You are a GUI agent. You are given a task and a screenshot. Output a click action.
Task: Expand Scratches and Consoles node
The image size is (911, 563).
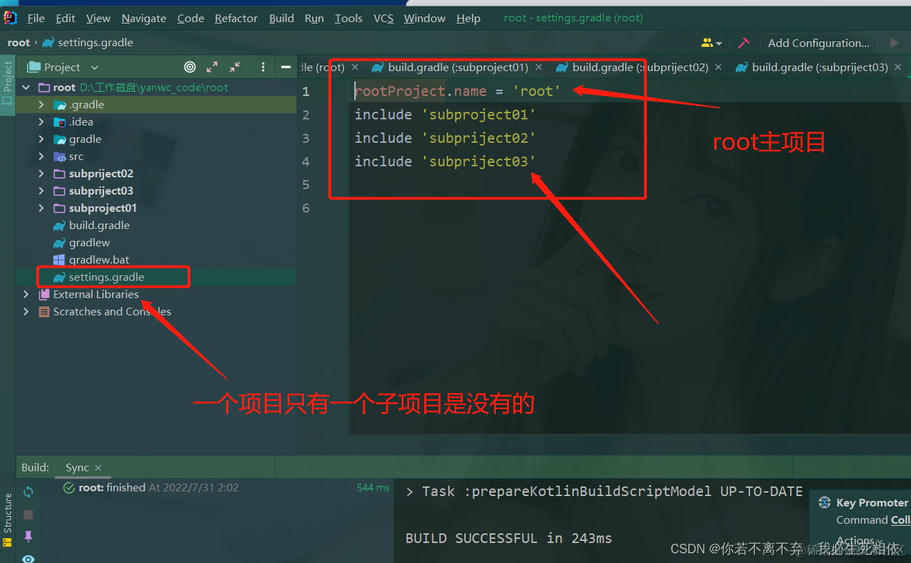26,312
